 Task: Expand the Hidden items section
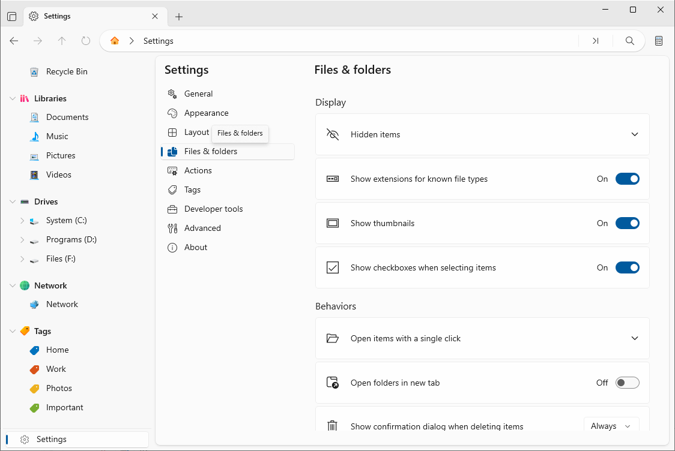(x=635, y=134)
